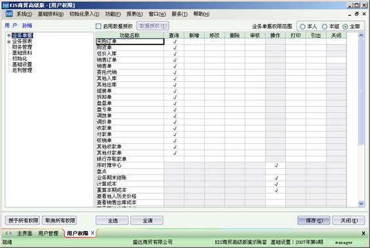Click the KIS app icon in menu bar

pos(9,14)
